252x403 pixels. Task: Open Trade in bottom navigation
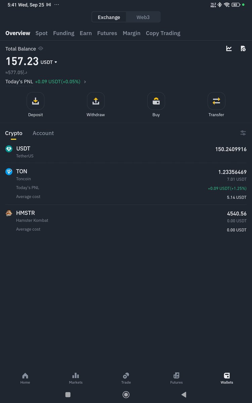[x=126, y=378]
